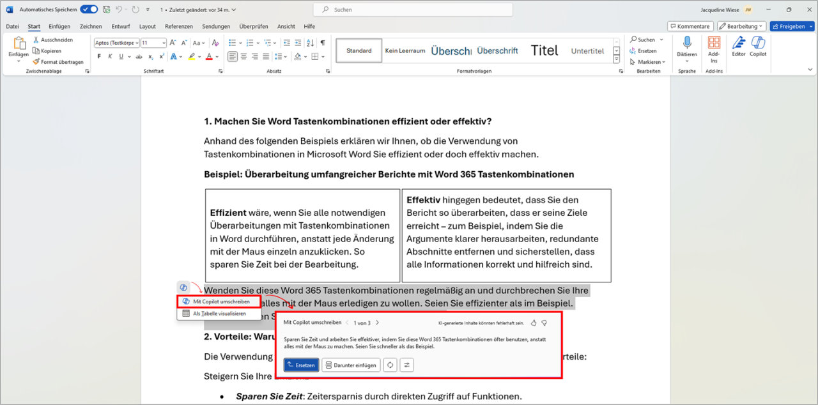Click inside the Suchen search field
The image size is (818, 405).
pyautogui.click(x=412, y=9)
